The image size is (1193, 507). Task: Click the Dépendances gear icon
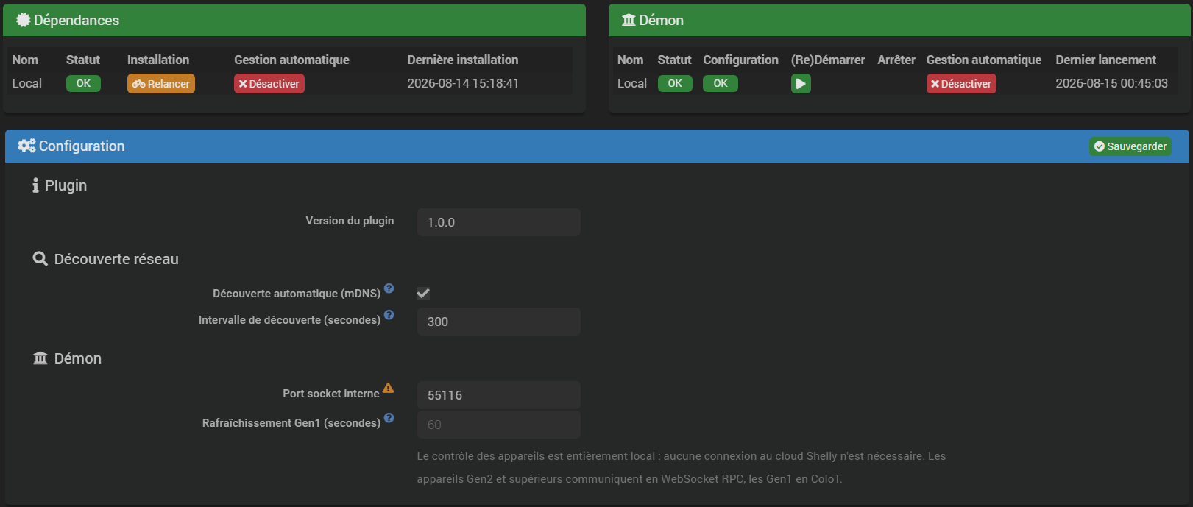tap(24, 20)
